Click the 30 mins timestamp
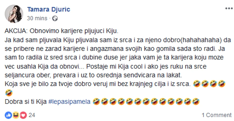The height and width of the screenshot is (121, 234). click(x=37, y=18)
